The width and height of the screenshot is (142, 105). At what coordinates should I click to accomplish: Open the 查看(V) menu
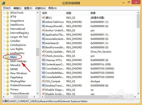(28, 8)
